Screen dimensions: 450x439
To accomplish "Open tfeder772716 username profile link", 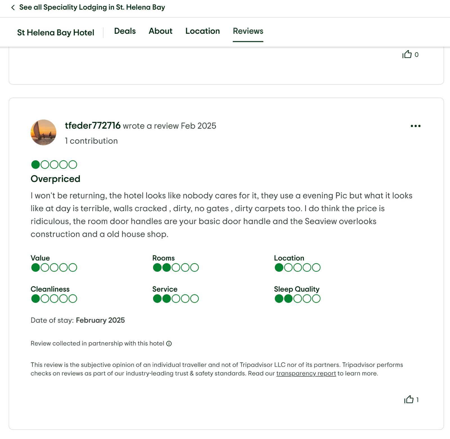I will tap(93, 125).
